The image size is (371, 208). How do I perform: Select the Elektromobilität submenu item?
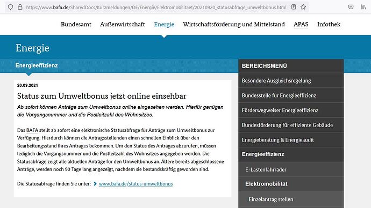click(291, 184)
